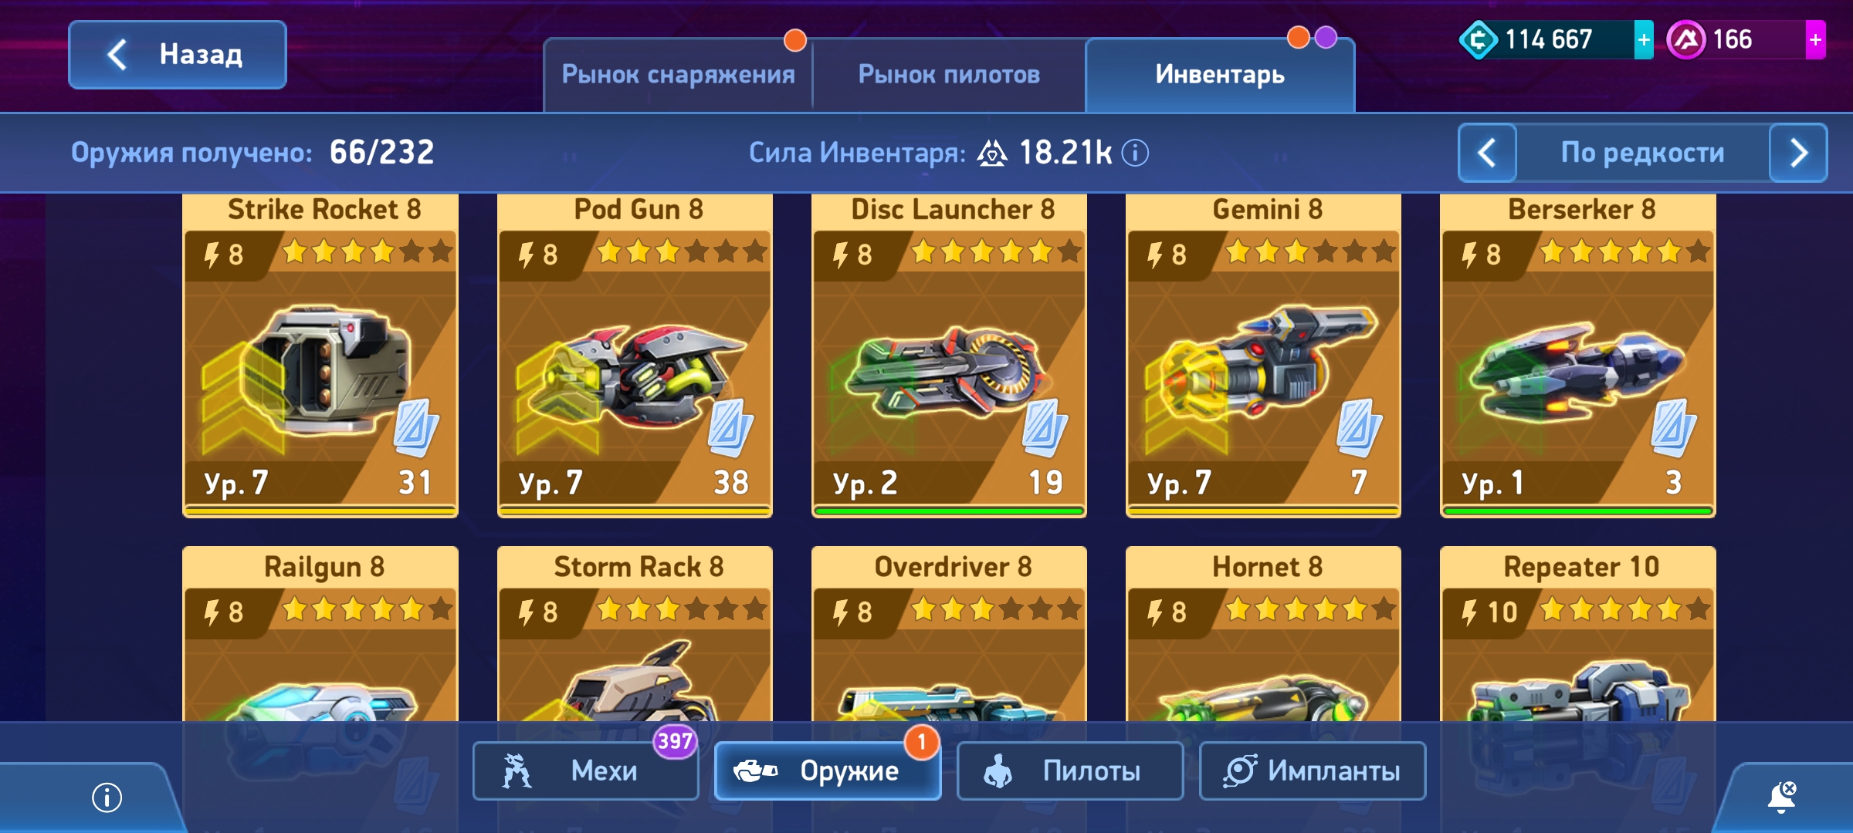Open the bottom-left info circle icon

pyautogui.click(x=107, y=798)
